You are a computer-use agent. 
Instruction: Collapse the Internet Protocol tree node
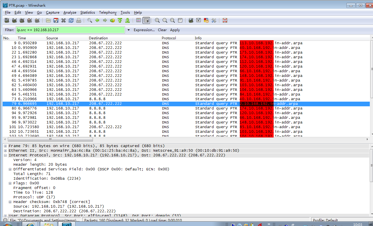coord(6,155)
